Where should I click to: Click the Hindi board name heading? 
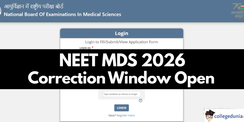[34, 7]
